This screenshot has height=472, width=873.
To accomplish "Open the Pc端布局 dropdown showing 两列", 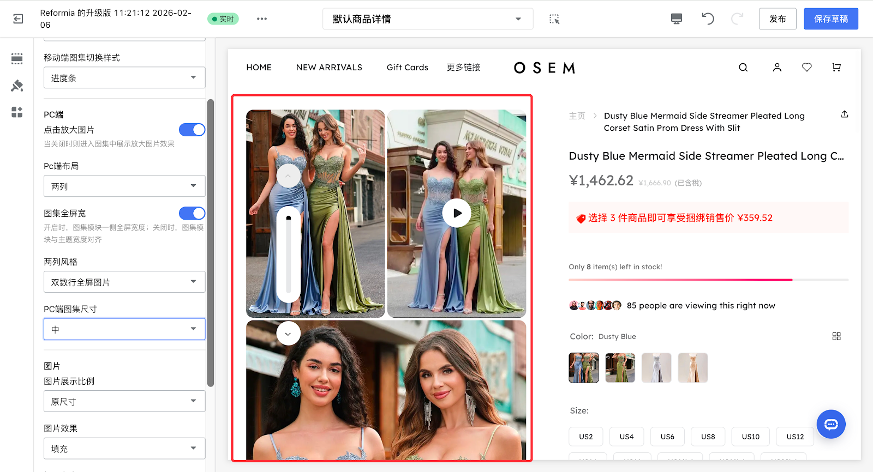I will [x=124, y=186].
